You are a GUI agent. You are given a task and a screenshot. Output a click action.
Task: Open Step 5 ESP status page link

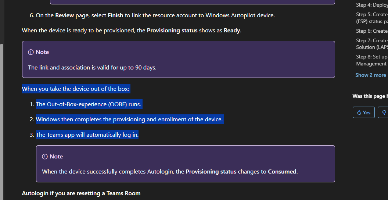(x=372, y=18)
